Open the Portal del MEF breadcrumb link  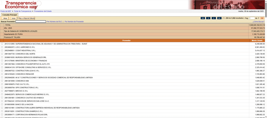tap(6, 11)
